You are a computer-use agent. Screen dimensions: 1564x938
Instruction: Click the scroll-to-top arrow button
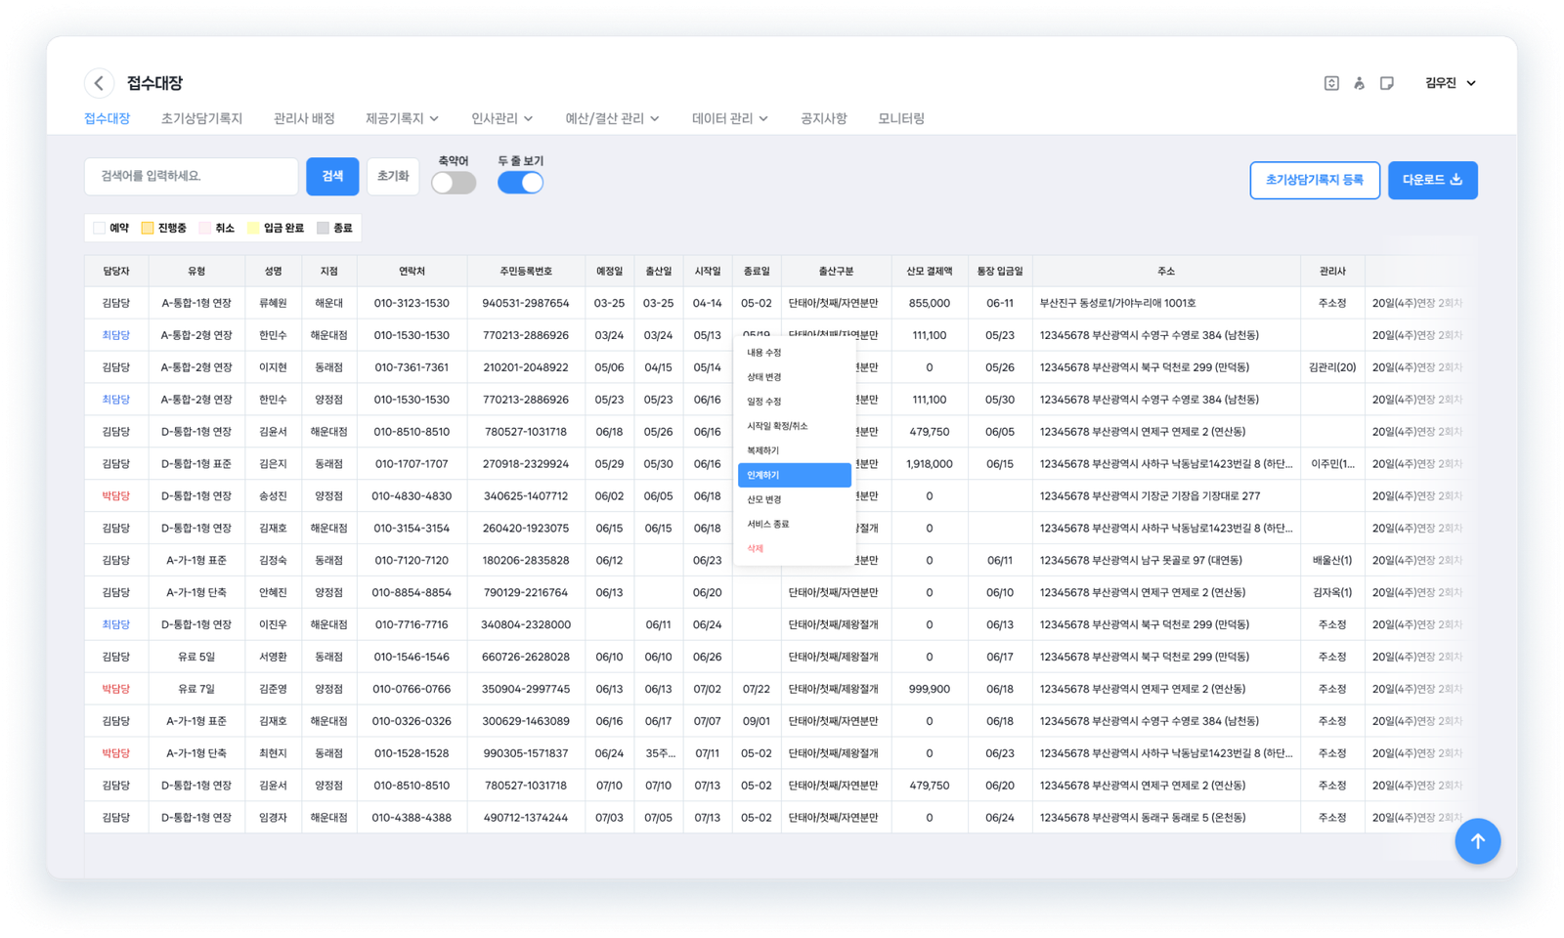coord(1477,841)
